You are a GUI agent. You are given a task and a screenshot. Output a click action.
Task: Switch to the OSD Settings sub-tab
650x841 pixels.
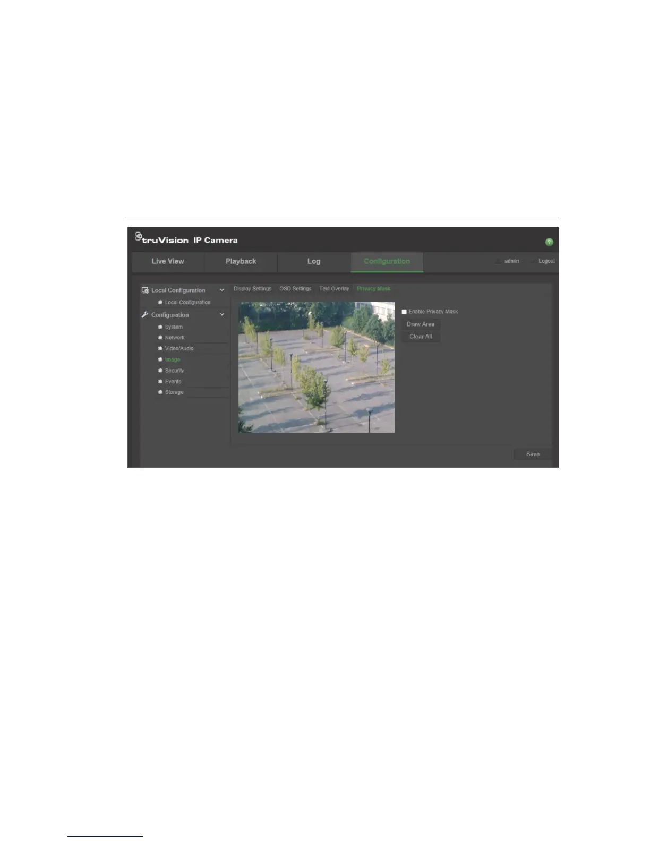point(295,289)
